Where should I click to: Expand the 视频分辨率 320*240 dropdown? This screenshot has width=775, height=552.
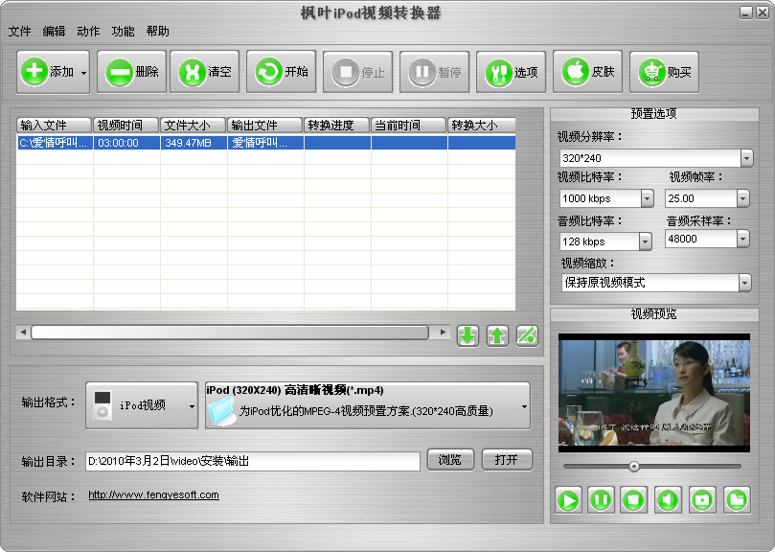[747, 158]
